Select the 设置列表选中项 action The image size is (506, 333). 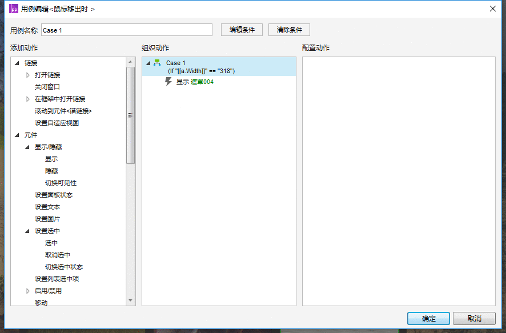(57, 279)
